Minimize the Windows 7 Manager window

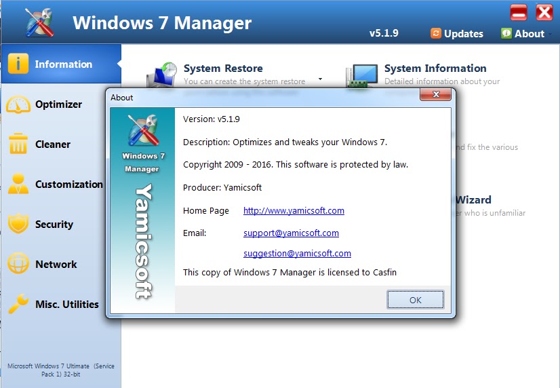(519, 12)
